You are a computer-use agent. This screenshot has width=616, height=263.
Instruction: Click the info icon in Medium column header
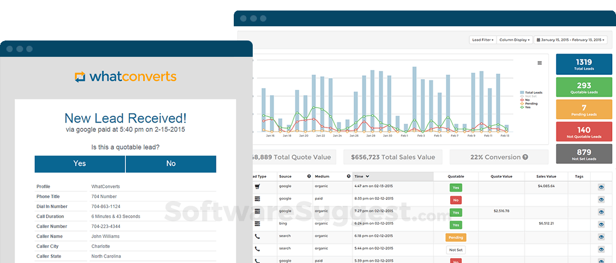[x=349, y=176]
